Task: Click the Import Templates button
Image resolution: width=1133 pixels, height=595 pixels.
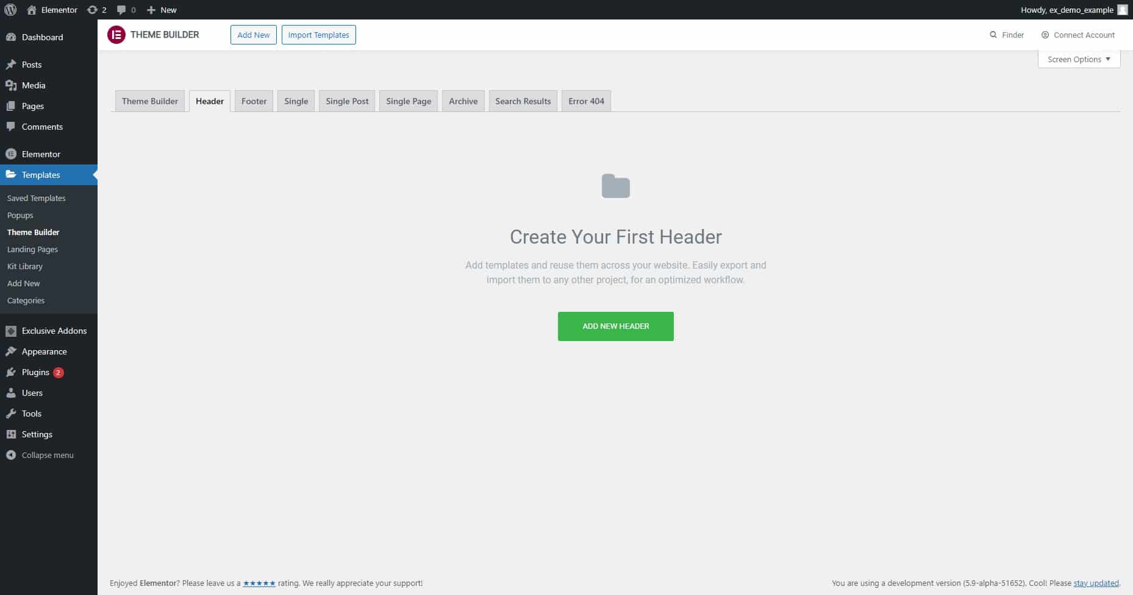Action: (x=318, y=35)
